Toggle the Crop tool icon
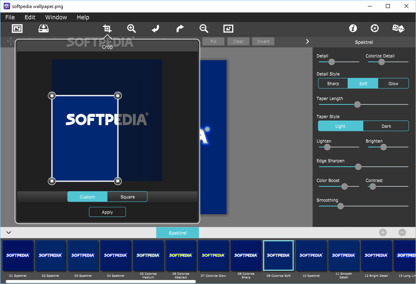Viewport: 416px width, 284px height. [x=107, y=29]
